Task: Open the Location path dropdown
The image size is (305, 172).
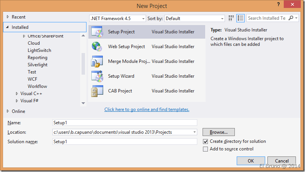Action: (195, 132)
